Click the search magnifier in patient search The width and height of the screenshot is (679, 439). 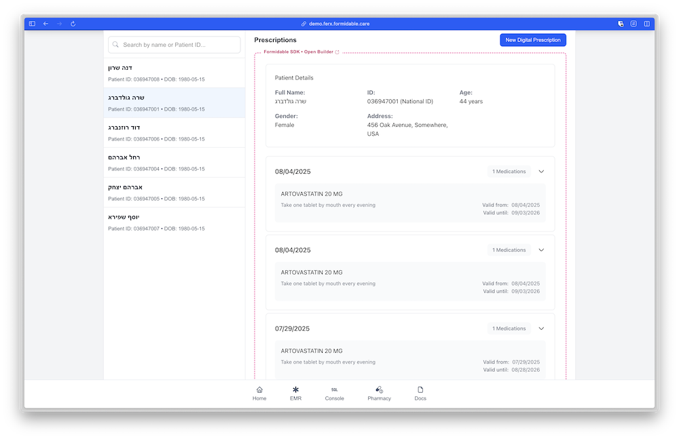point(115,44)
